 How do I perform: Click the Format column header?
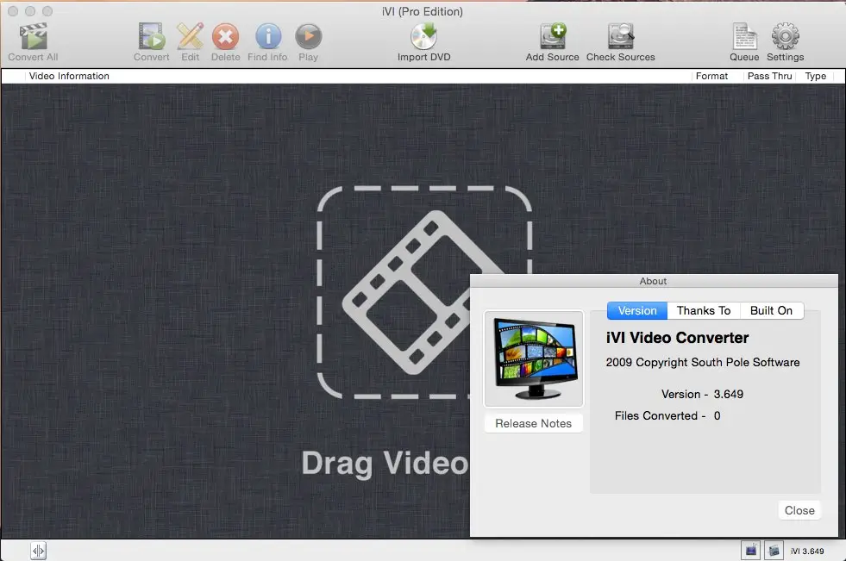tap(711, 76)
